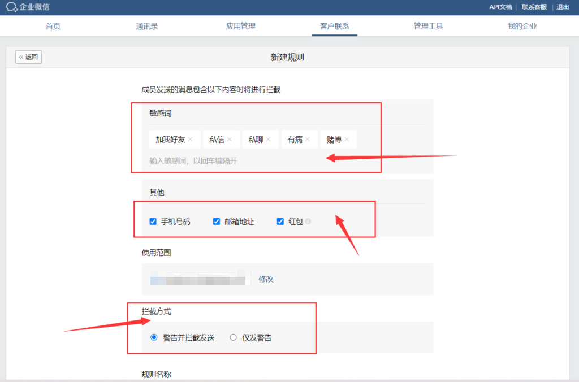Remove the 私信 tag with its x
Viewport: 579px width, 382px height.
pos(230,140)
